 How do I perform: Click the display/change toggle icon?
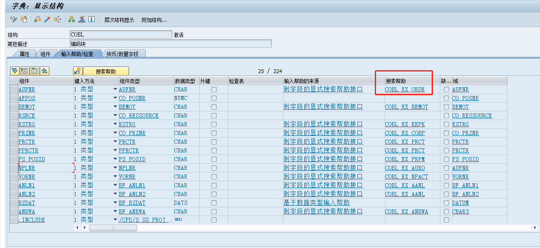click(13, 20)
